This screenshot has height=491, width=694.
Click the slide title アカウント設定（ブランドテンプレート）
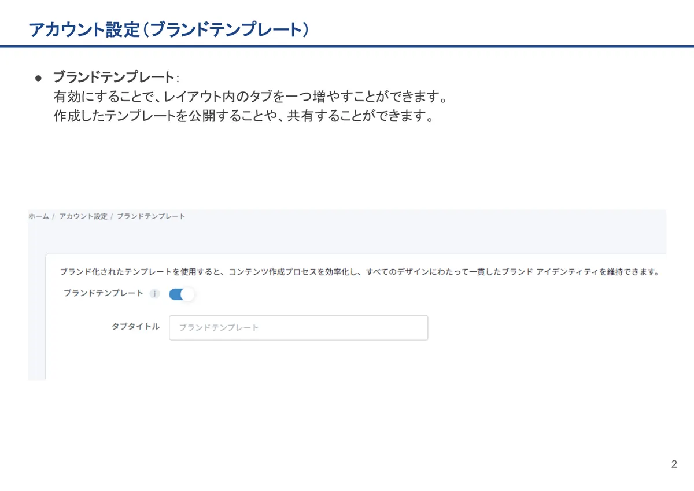pos(168,29)
